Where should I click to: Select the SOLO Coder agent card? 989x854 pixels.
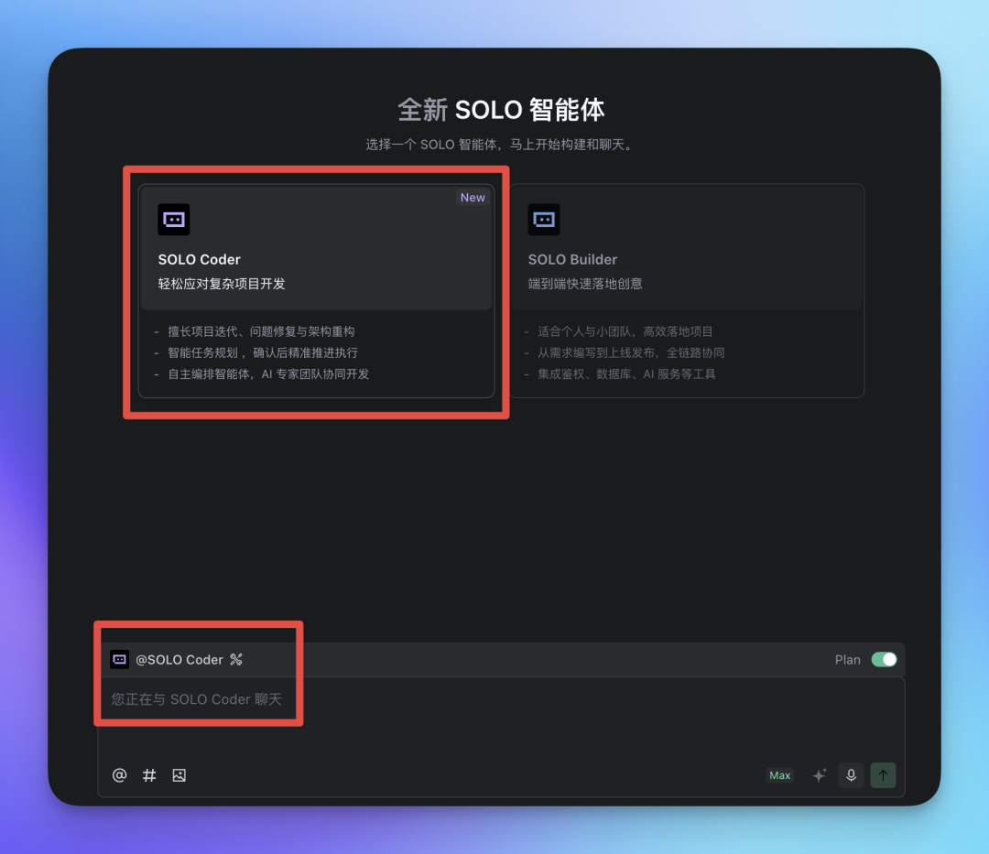tap(318, 247)
